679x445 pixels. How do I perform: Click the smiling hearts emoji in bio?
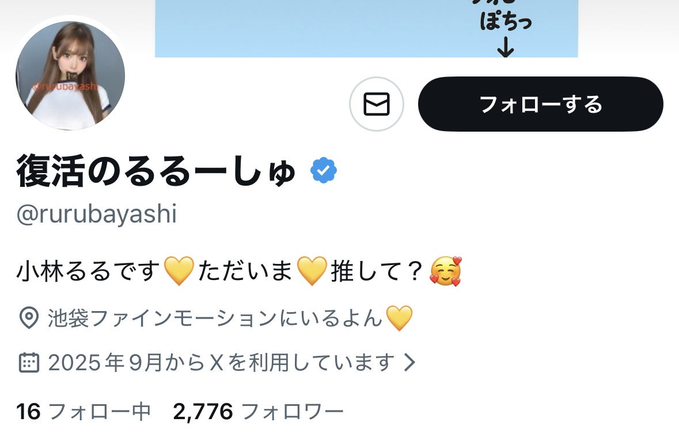pyautogui.click(x=446, y=271)
